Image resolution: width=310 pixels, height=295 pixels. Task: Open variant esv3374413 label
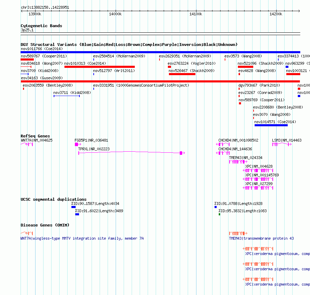tap(294, 56)
